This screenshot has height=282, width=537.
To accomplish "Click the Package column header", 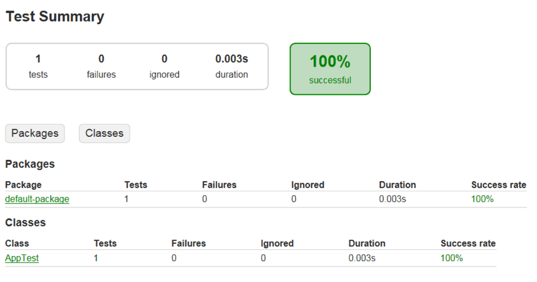I will (23, 185).
